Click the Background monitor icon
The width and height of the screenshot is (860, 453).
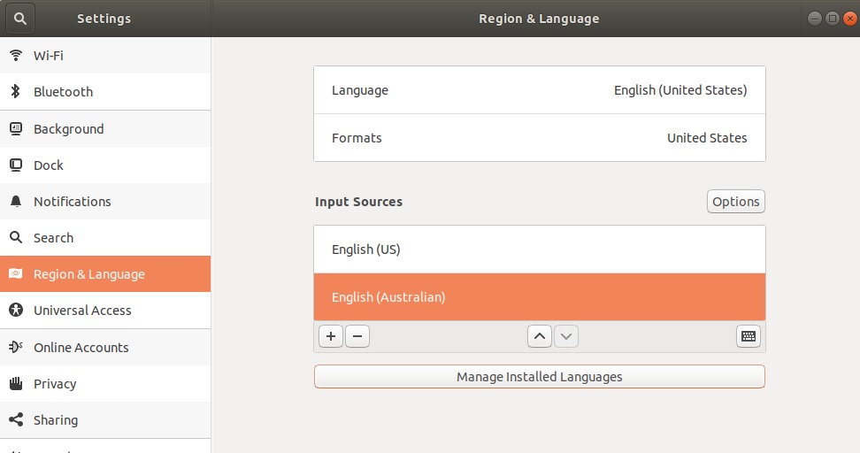pyautogui.click(x=16, y=129)
